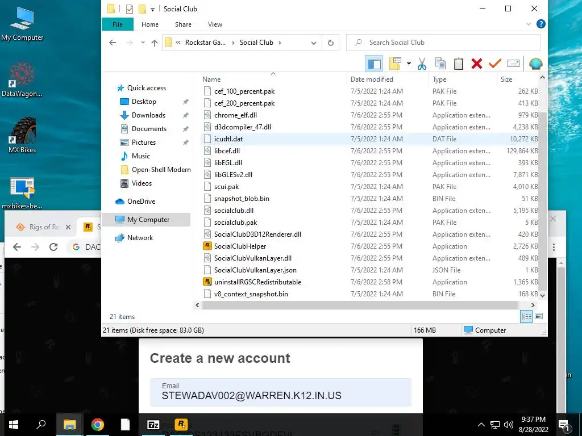Click the folder options toolbar icon
This screenshot has width=582, height=436.
tap(395, 64)
